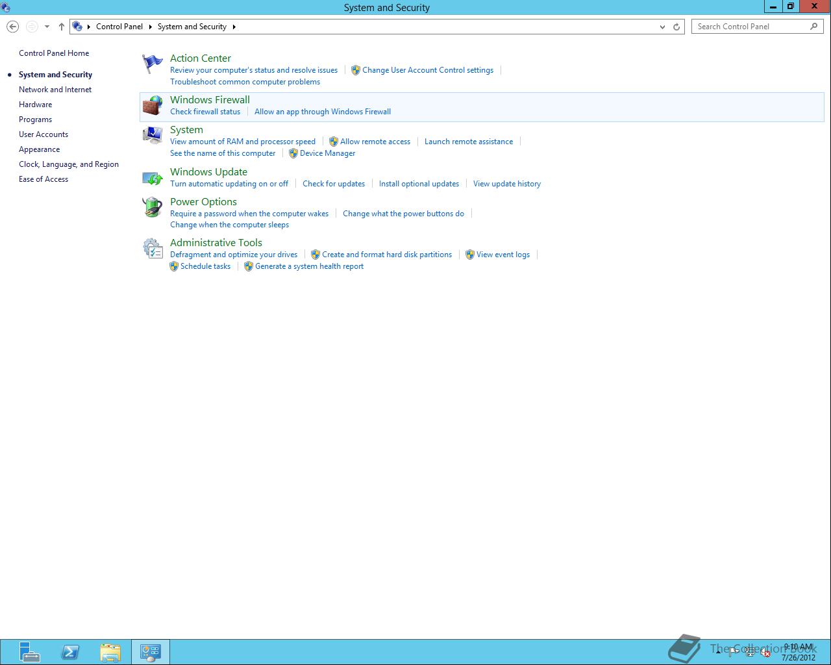The image size is (831, 665).
Task: Expand the arrow after Control Panel breadcrumb
Action: (150, 27)
